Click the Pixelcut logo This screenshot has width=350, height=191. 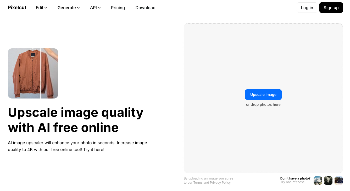click(17, 8)
